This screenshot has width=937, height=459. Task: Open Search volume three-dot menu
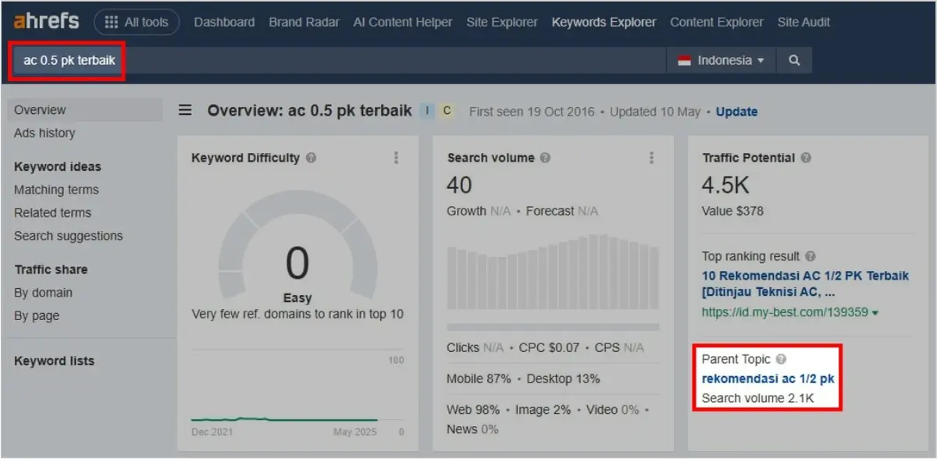coord(651,158)
